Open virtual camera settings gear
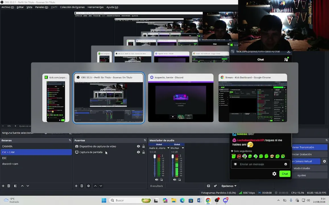329x205 pixels. (324, 161)
